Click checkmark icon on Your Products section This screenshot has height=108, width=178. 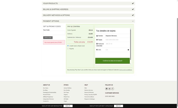[x=133, y=3]
